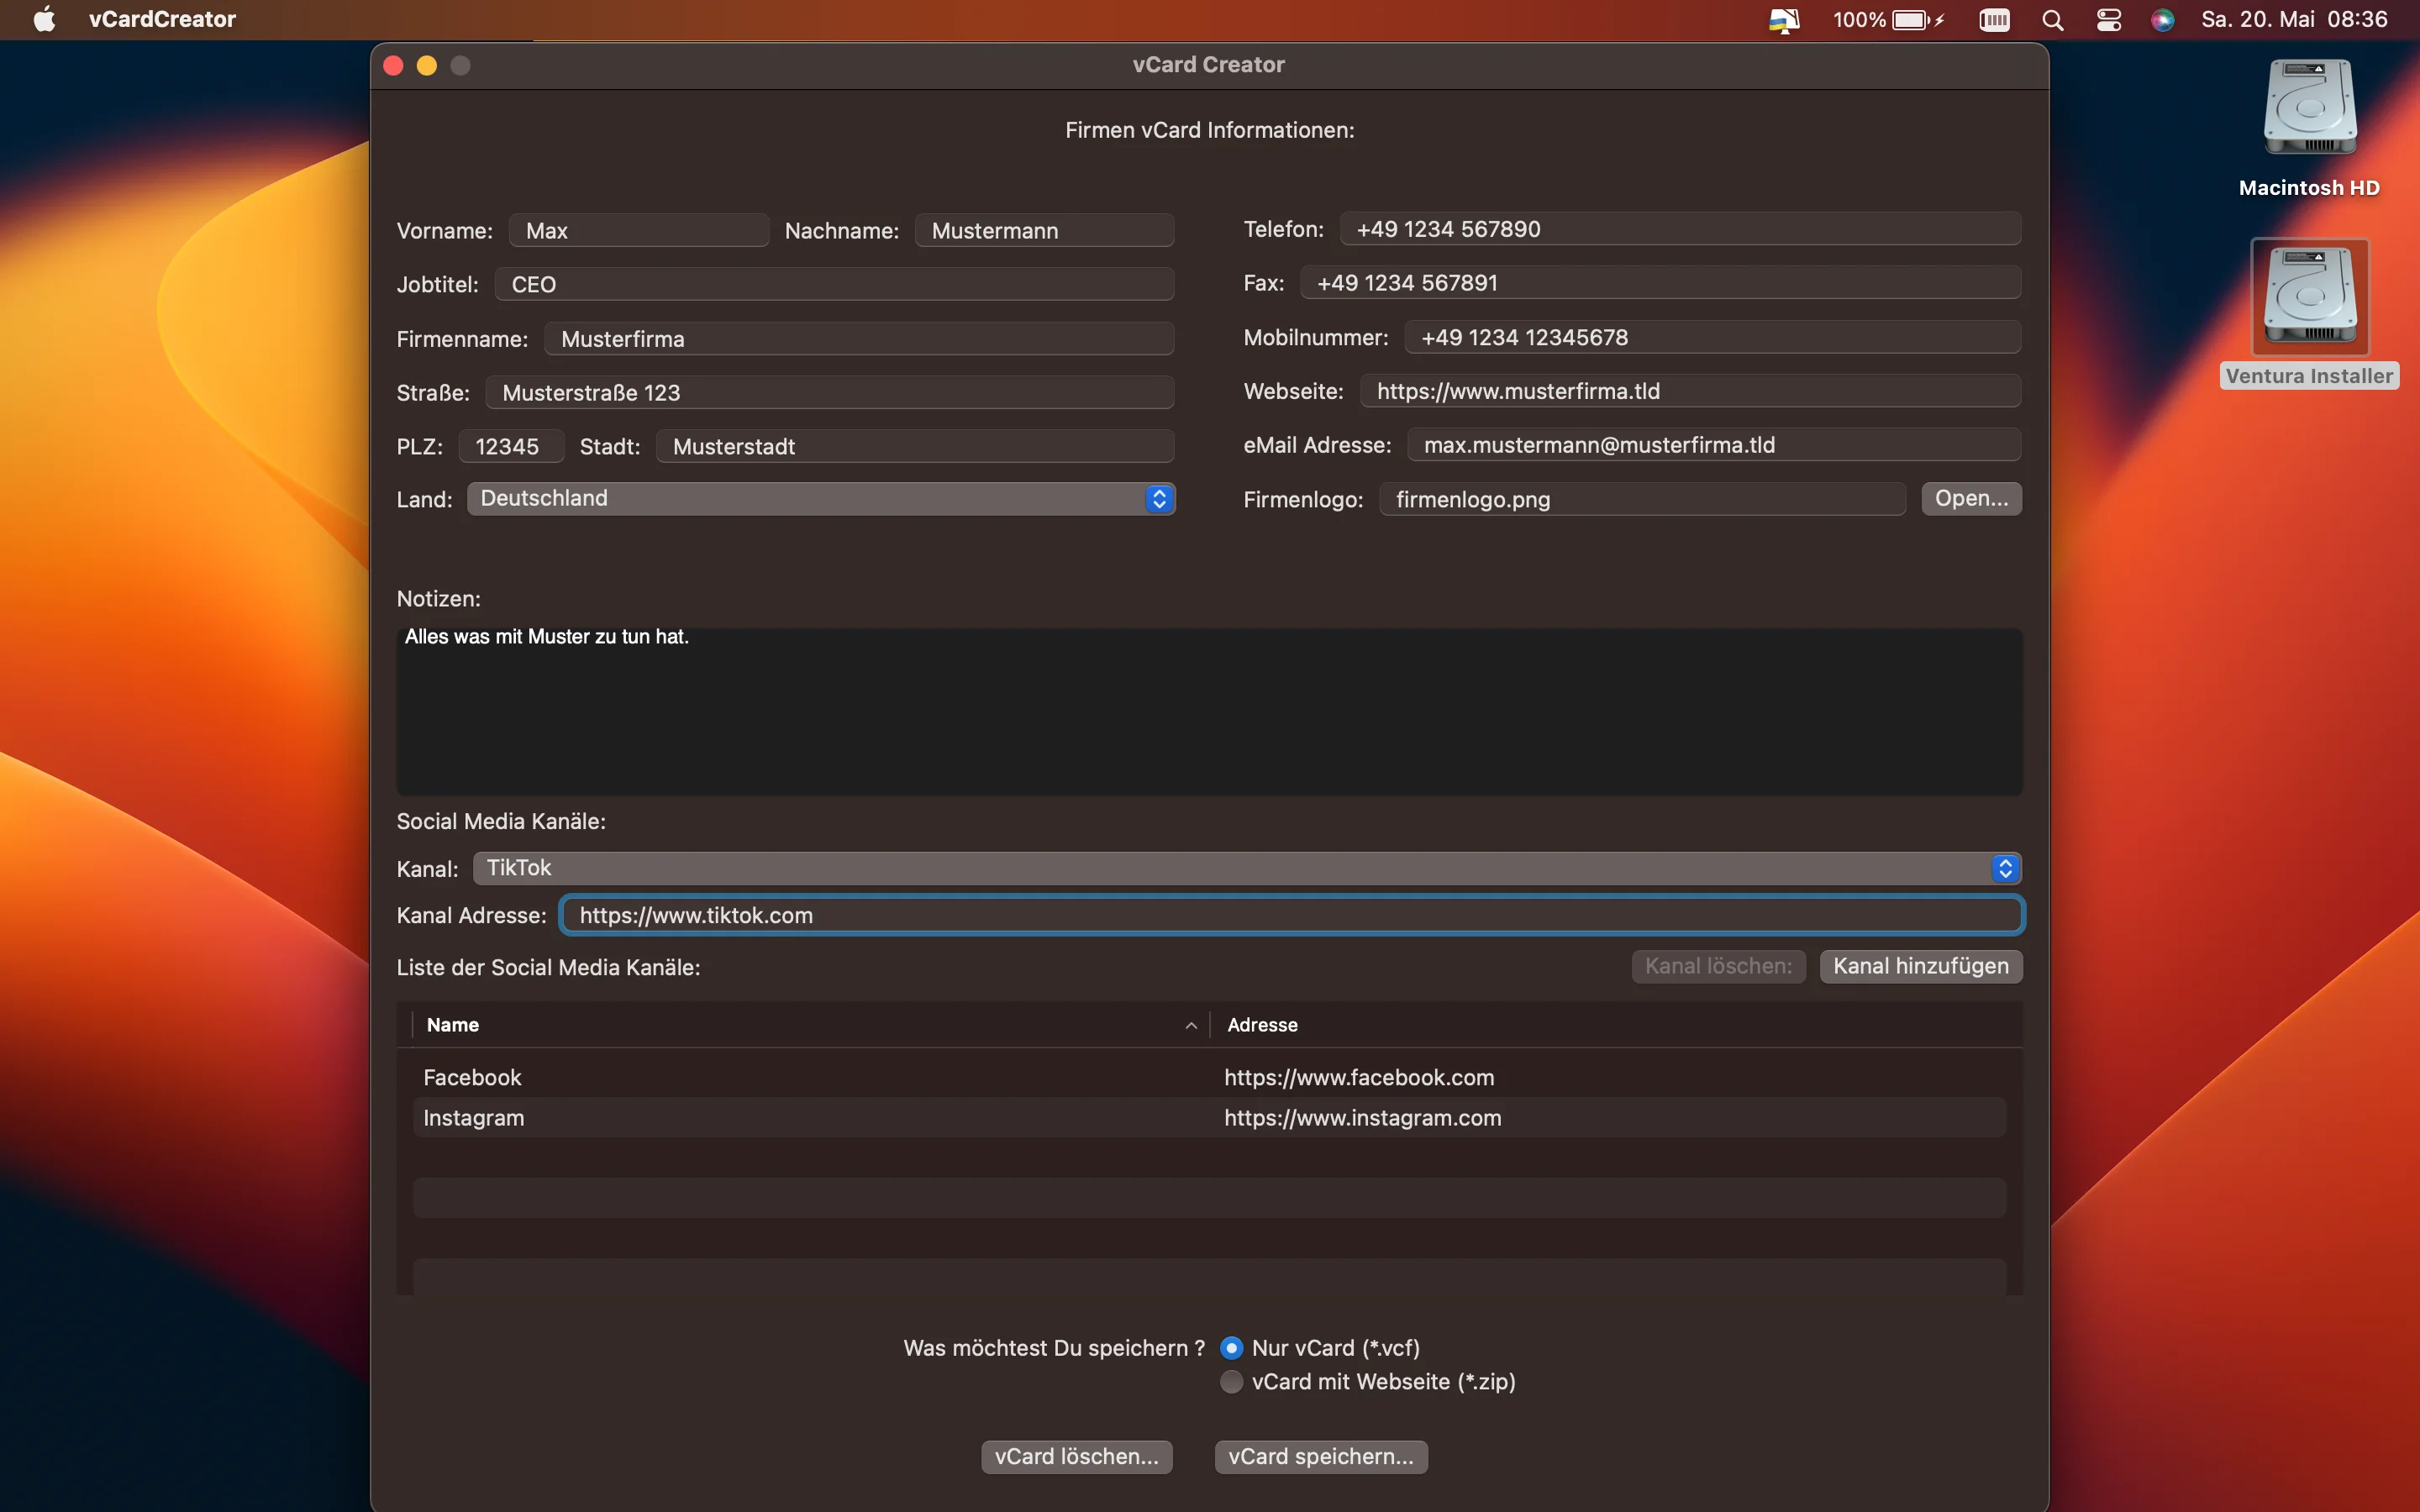Launch Siri from the menu bar
This screenshot has height=1512, width=2420.
click(2162, 20)
